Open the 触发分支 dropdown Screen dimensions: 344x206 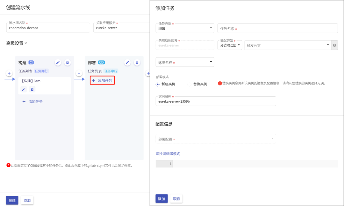click(x=287, y=45)
